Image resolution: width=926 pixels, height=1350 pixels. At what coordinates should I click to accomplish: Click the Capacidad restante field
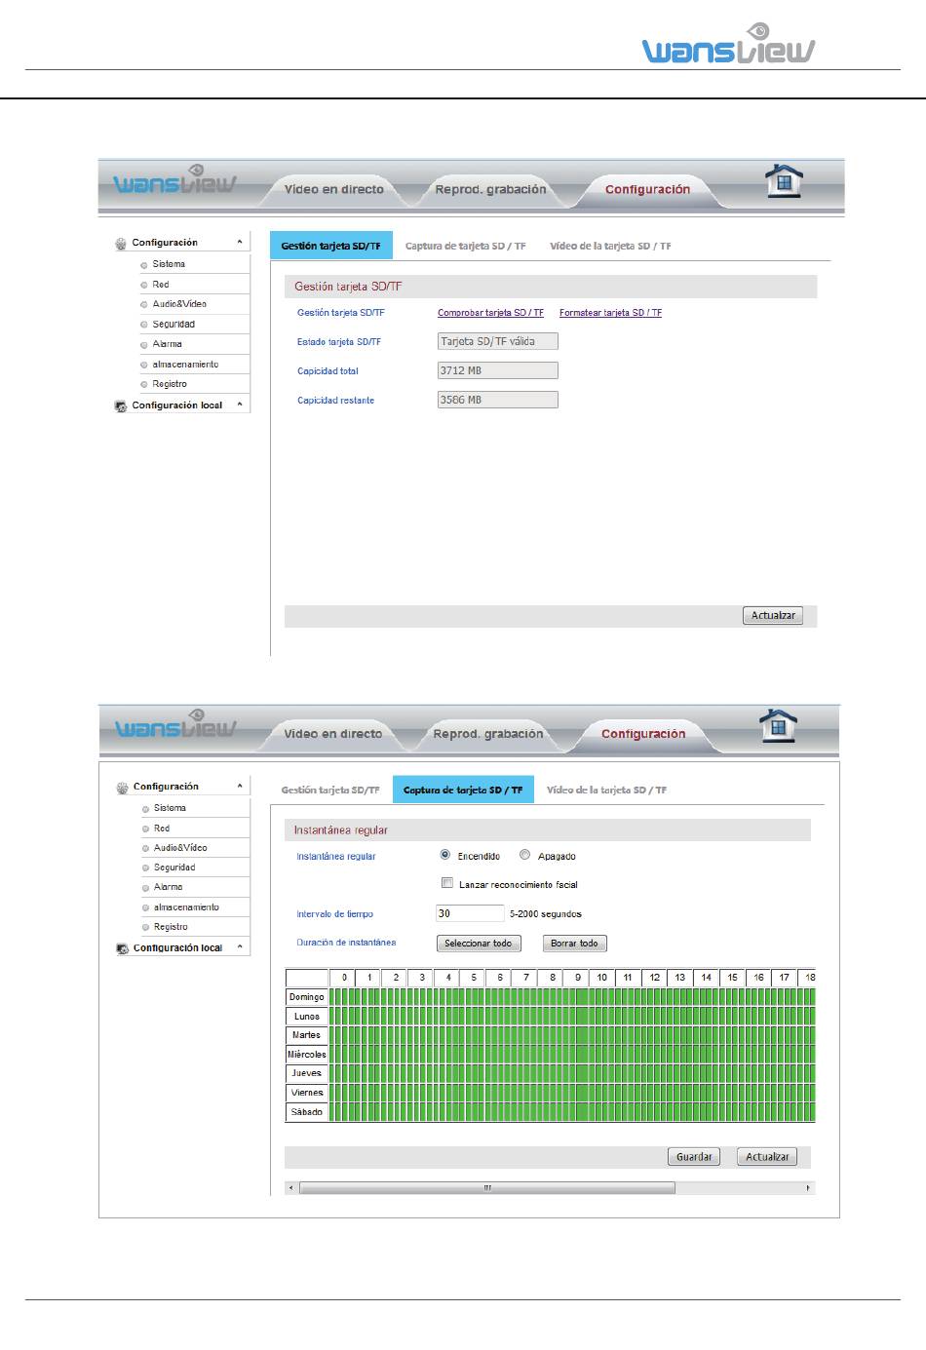[498, 401]
